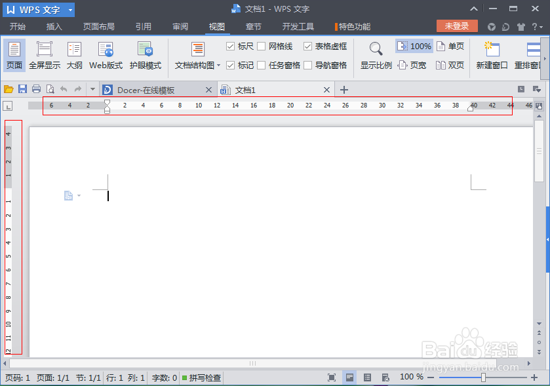Viewport: 550px width, 386px height.
Task: Toggle the 标记 markup checkbox
Action: pyautogui.click(x=231, y=66)
